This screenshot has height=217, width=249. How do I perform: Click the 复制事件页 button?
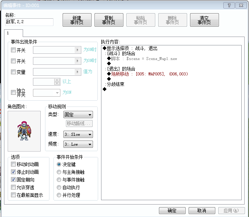tap(109, 20)
